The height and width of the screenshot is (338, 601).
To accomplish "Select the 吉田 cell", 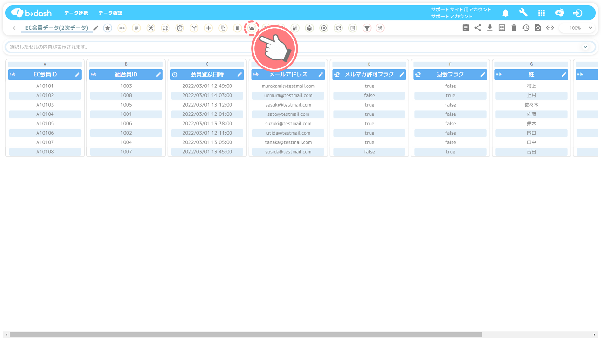I will (x=531, y=152).
